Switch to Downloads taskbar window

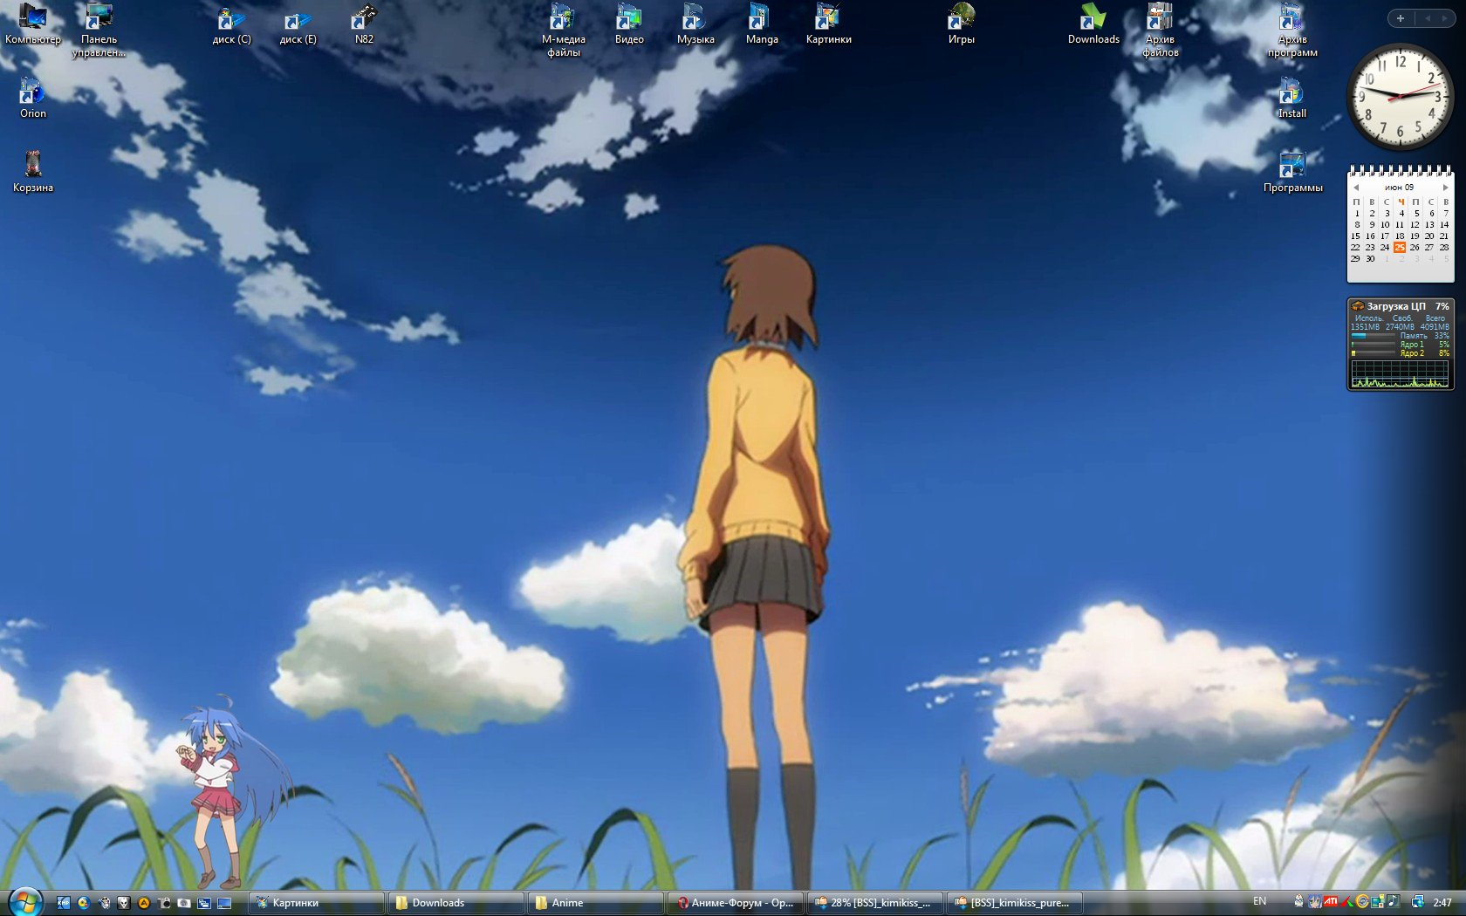tap(456, 903)
